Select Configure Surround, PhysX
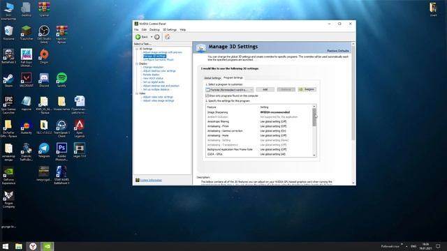Screen dimensions: 447x251 coord(159,60)
